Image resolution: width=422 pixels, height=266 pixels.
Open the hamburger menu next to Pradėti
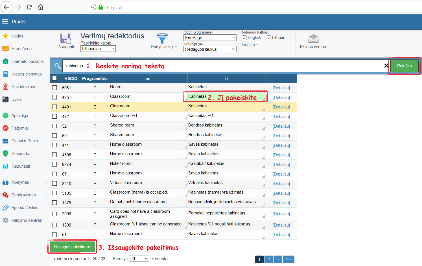click(x=5, y=22)
